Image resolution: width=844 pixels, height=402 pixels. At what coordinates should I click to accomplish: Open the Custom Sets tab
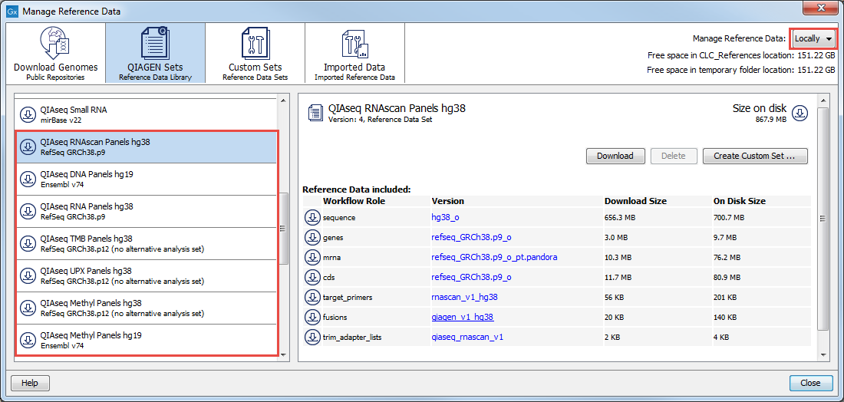[256, 53]
